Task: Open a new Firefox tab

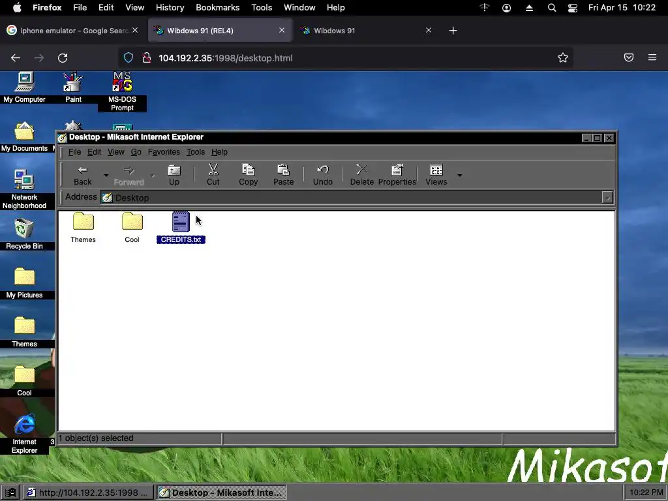Action: 453,30
